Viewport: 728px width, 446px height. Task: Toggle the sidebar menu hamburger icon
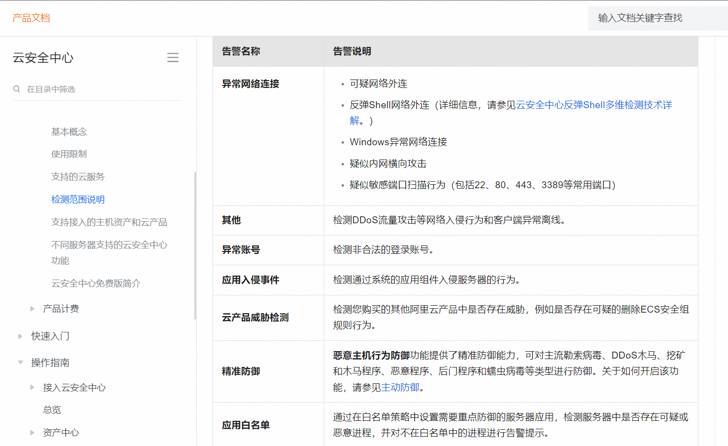coord(173,58)
